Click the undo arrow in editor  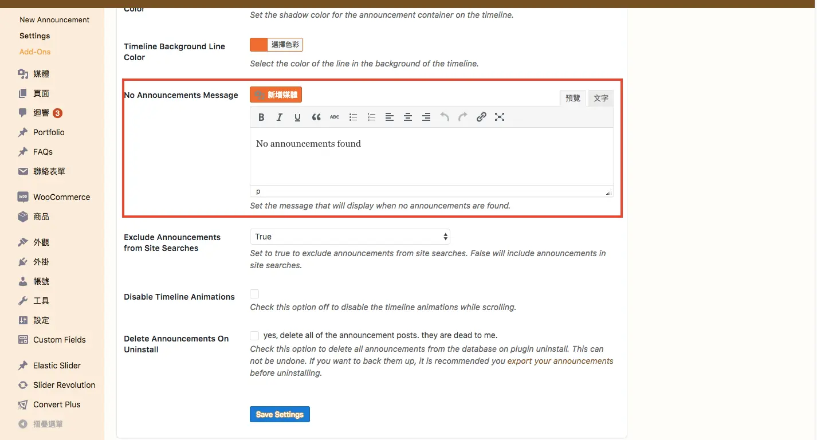pos(445,117)
